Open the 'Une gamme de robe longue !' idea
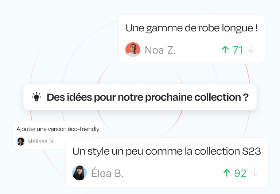 (x=191, y=28)
